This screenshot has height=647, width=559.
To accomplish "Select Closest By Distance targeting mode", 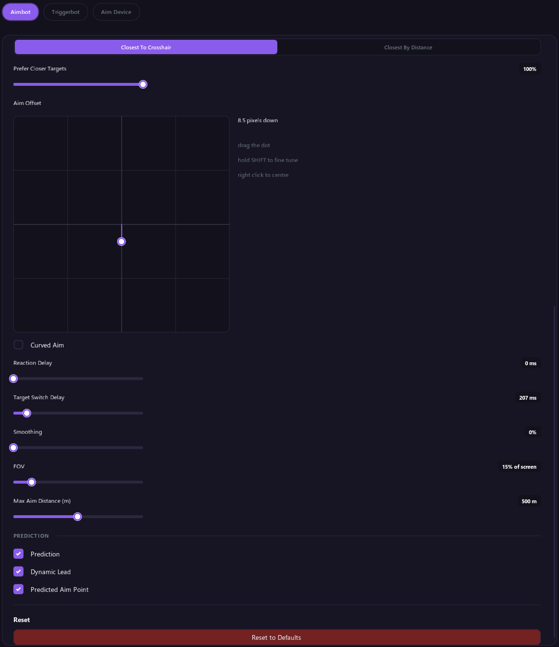I will click(408, 47).
